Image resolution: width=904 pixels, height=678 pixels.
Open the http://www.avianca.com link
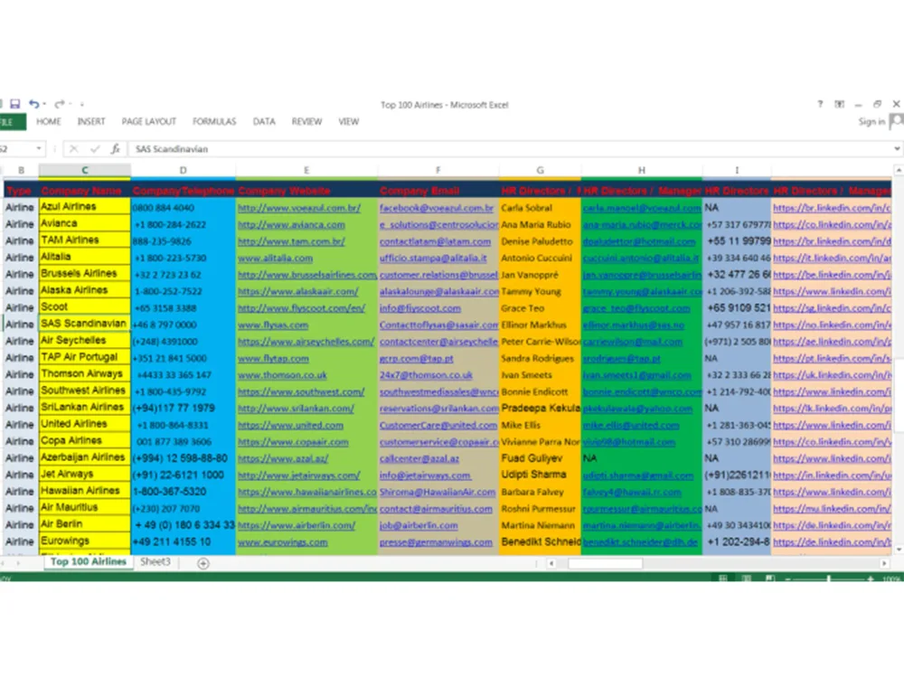coord(291,225)
